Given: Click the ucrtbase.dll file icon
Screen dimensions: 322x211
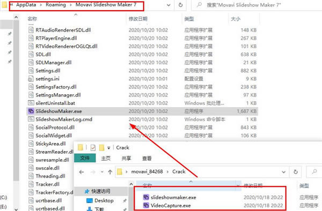Looking at the screenshot, I should pos(31,200).
